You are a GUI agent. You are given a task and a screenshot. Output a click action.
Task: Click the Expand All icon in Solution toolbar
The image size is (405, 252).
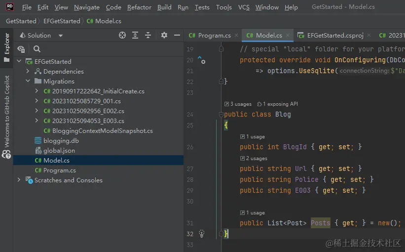pyautogui.click(x=135, y=35)
